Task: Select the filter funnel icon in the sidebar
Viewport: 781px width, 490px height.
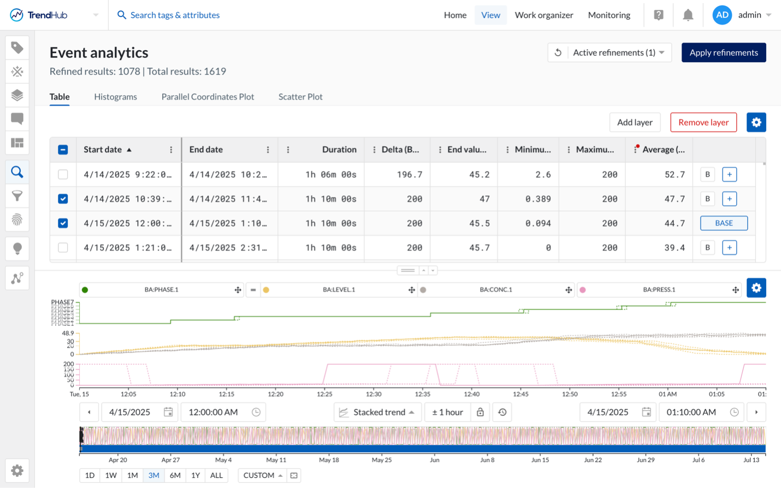Action: [x=17, y=195]
